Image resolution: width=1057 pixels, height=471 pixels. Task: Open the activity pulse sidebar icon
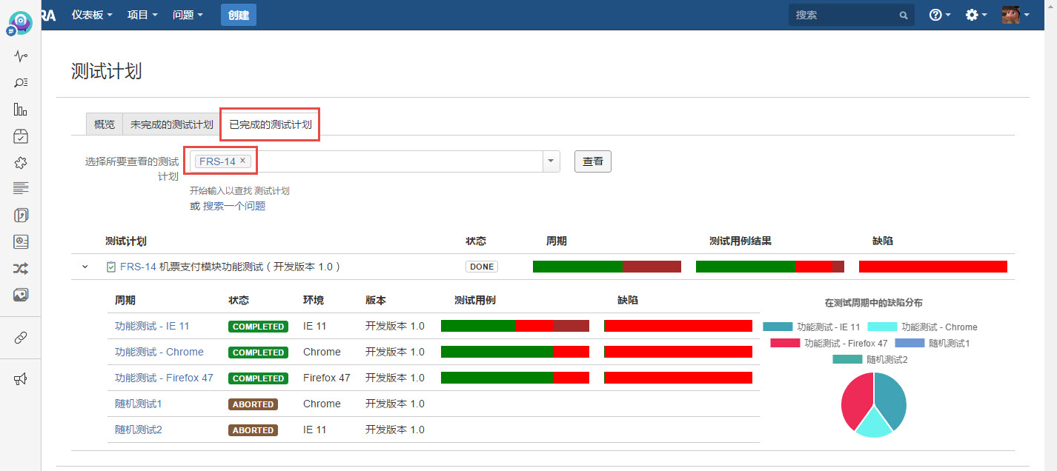coord(21,56)
